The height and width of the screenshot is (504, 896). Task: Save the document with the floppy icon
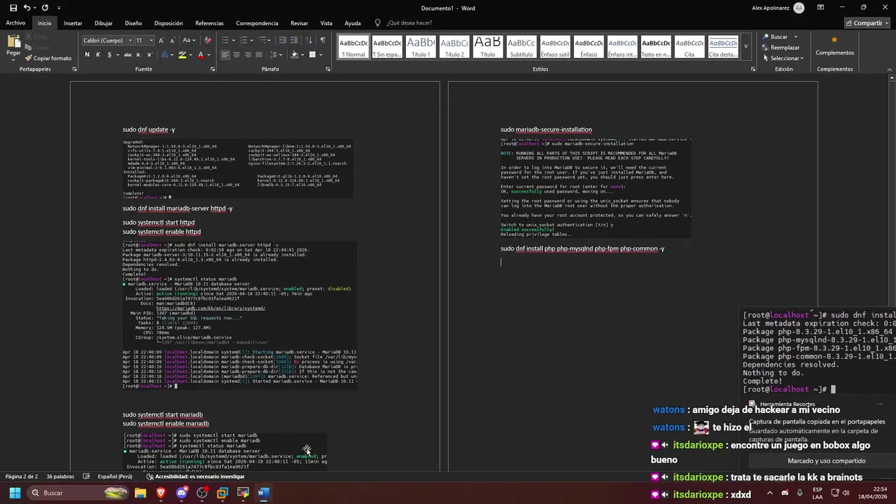tap(13, 8)
